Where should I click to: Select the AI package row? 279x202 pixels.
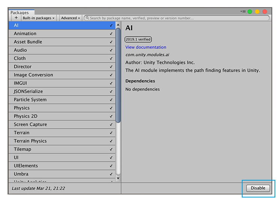coord(62,26)
